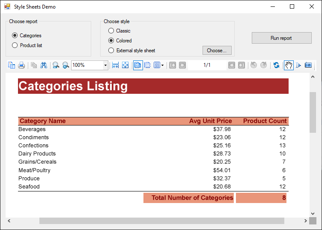
Task: Click the Print icon in toolbar
Action: (x=21, y=65)
